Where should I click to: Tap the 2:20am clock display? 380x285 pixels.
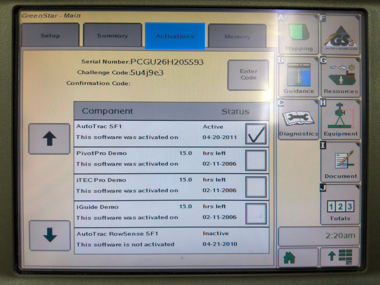[x=319, y=236]
